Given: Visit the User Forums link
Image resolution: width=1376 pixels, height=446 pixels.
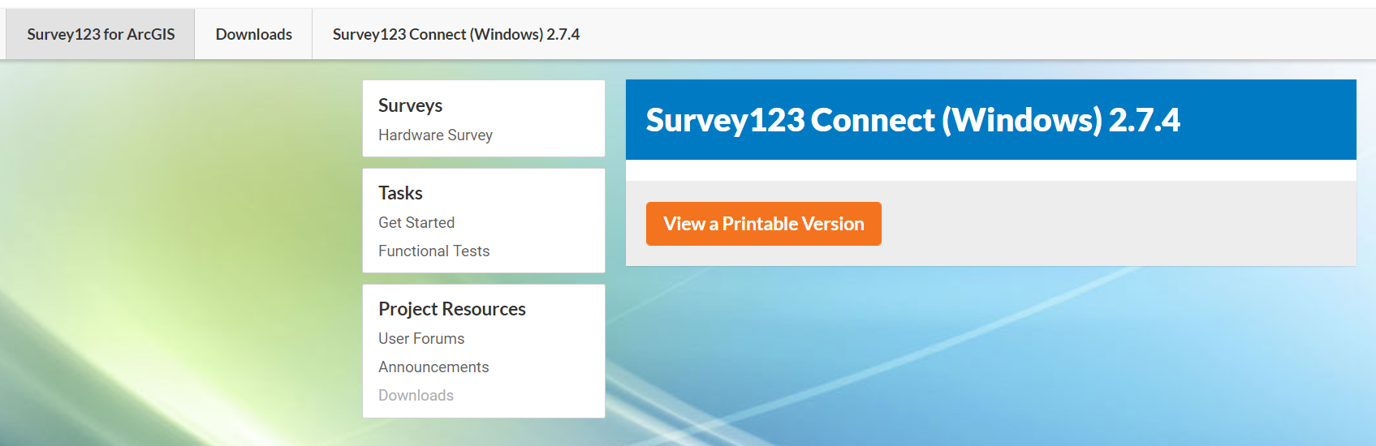Looking at the screenshot, I should click(421, 339).
